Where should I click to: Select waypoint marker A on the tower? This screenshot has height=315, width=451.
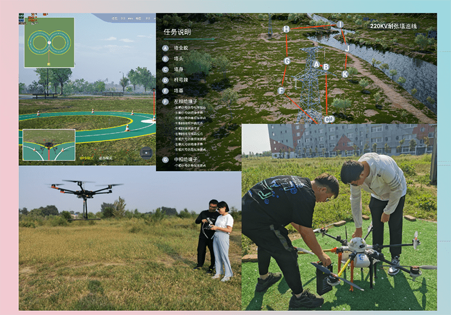click(316, 64)
